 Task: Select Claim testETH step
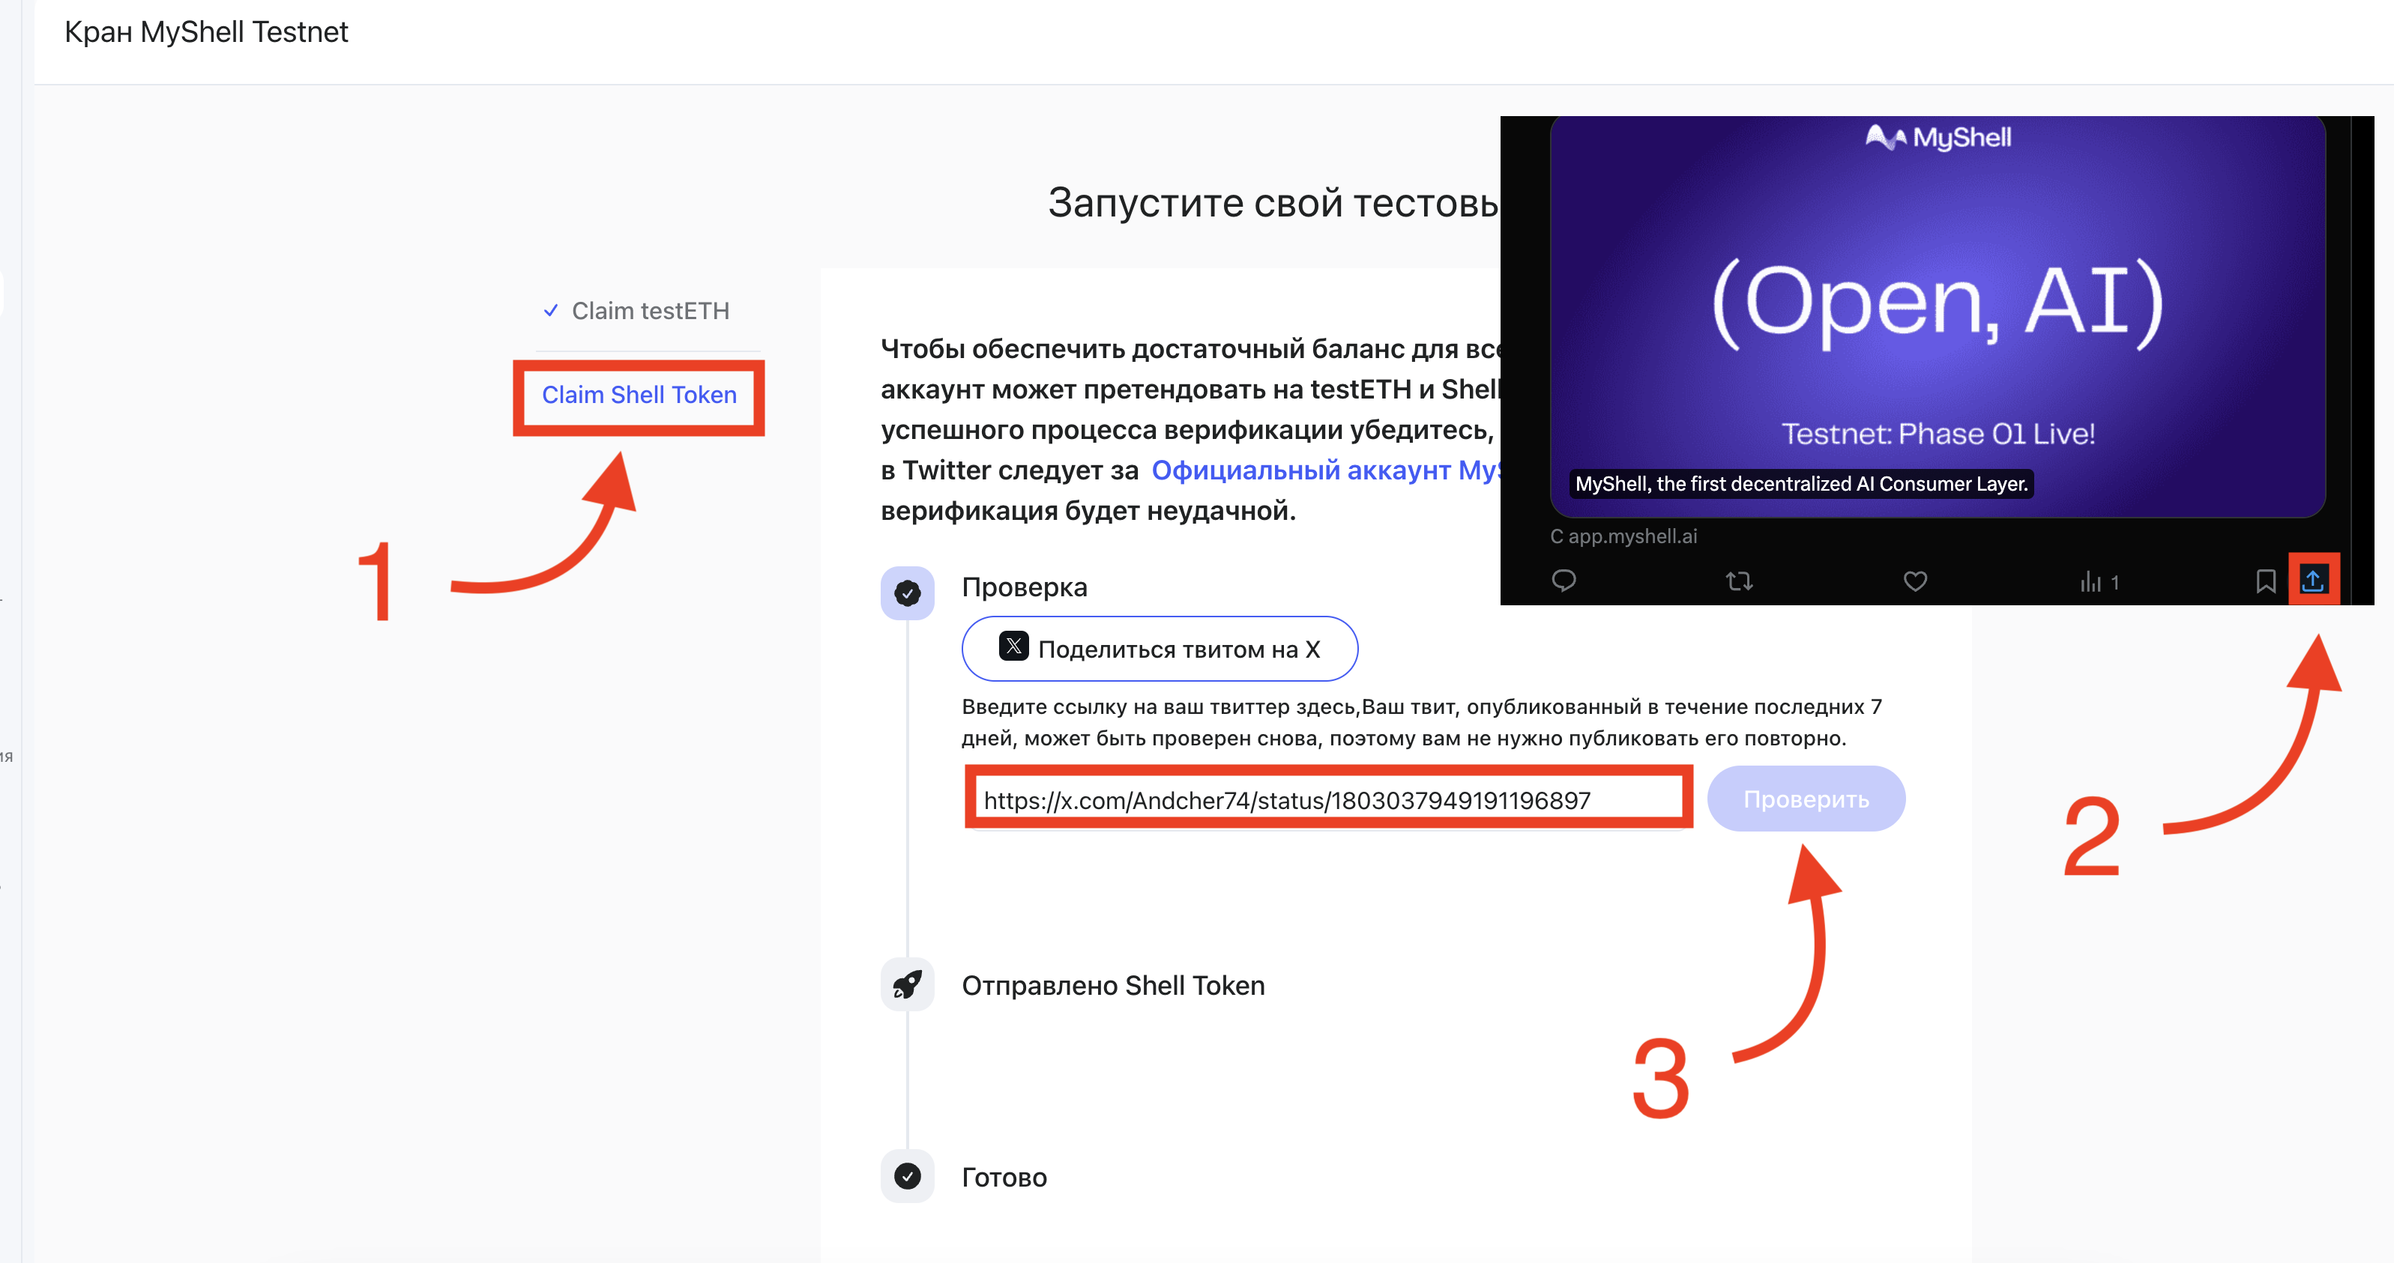[650, 311]
